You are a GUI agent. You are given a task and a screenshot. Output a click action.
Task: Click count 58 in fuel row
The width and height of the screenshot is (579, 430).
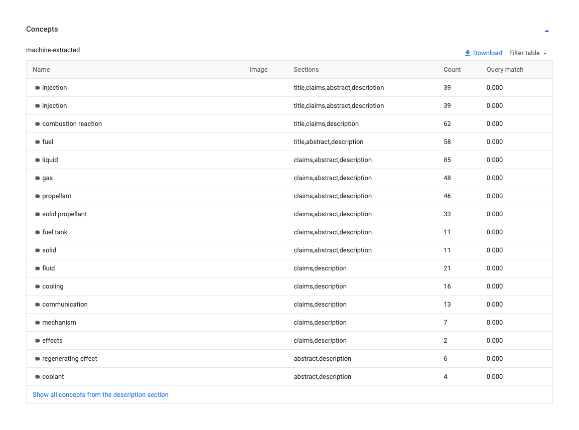[x=447, y=142]
